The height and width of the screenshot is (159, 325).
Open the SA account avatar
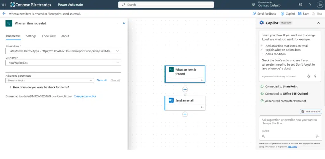(320, 4)
